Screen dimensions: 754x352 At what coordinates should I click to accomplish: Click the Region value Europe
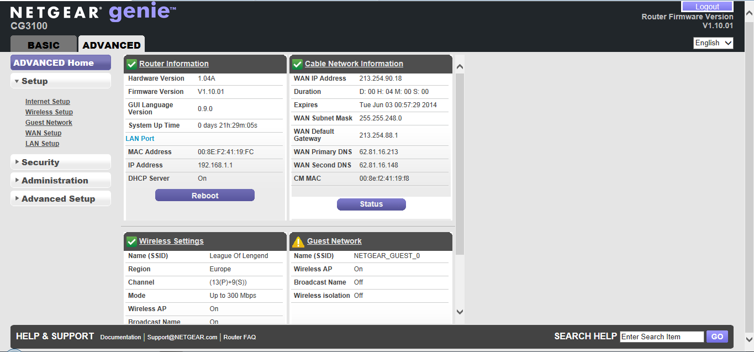coord(220,269)
